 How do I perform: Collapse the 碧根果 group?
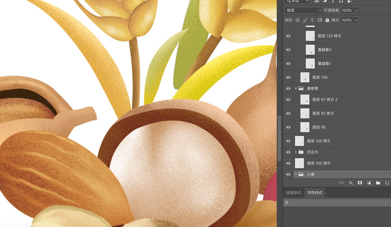pos(296,89)
